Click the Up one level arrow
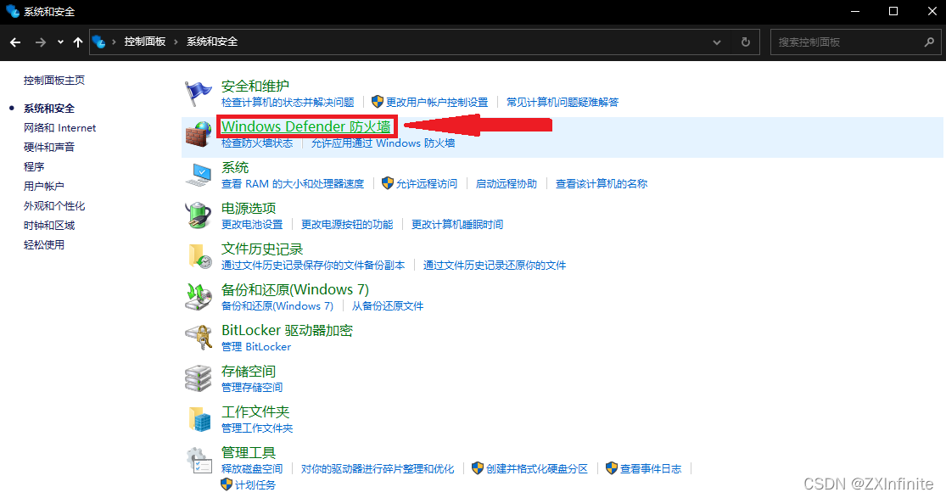The width and height of the screenshot is (946, 498). [x=78, y=42]
